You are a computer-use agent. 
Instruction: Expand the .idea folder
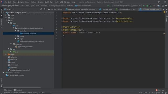point(6,15)
